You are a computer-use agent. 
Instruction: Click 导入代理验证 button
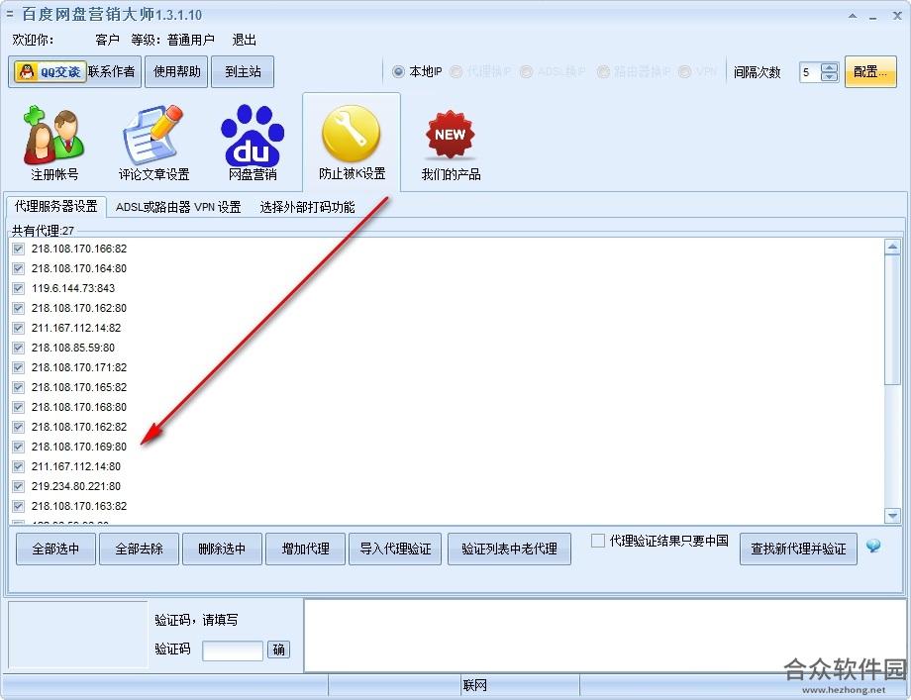pos(395,549)
